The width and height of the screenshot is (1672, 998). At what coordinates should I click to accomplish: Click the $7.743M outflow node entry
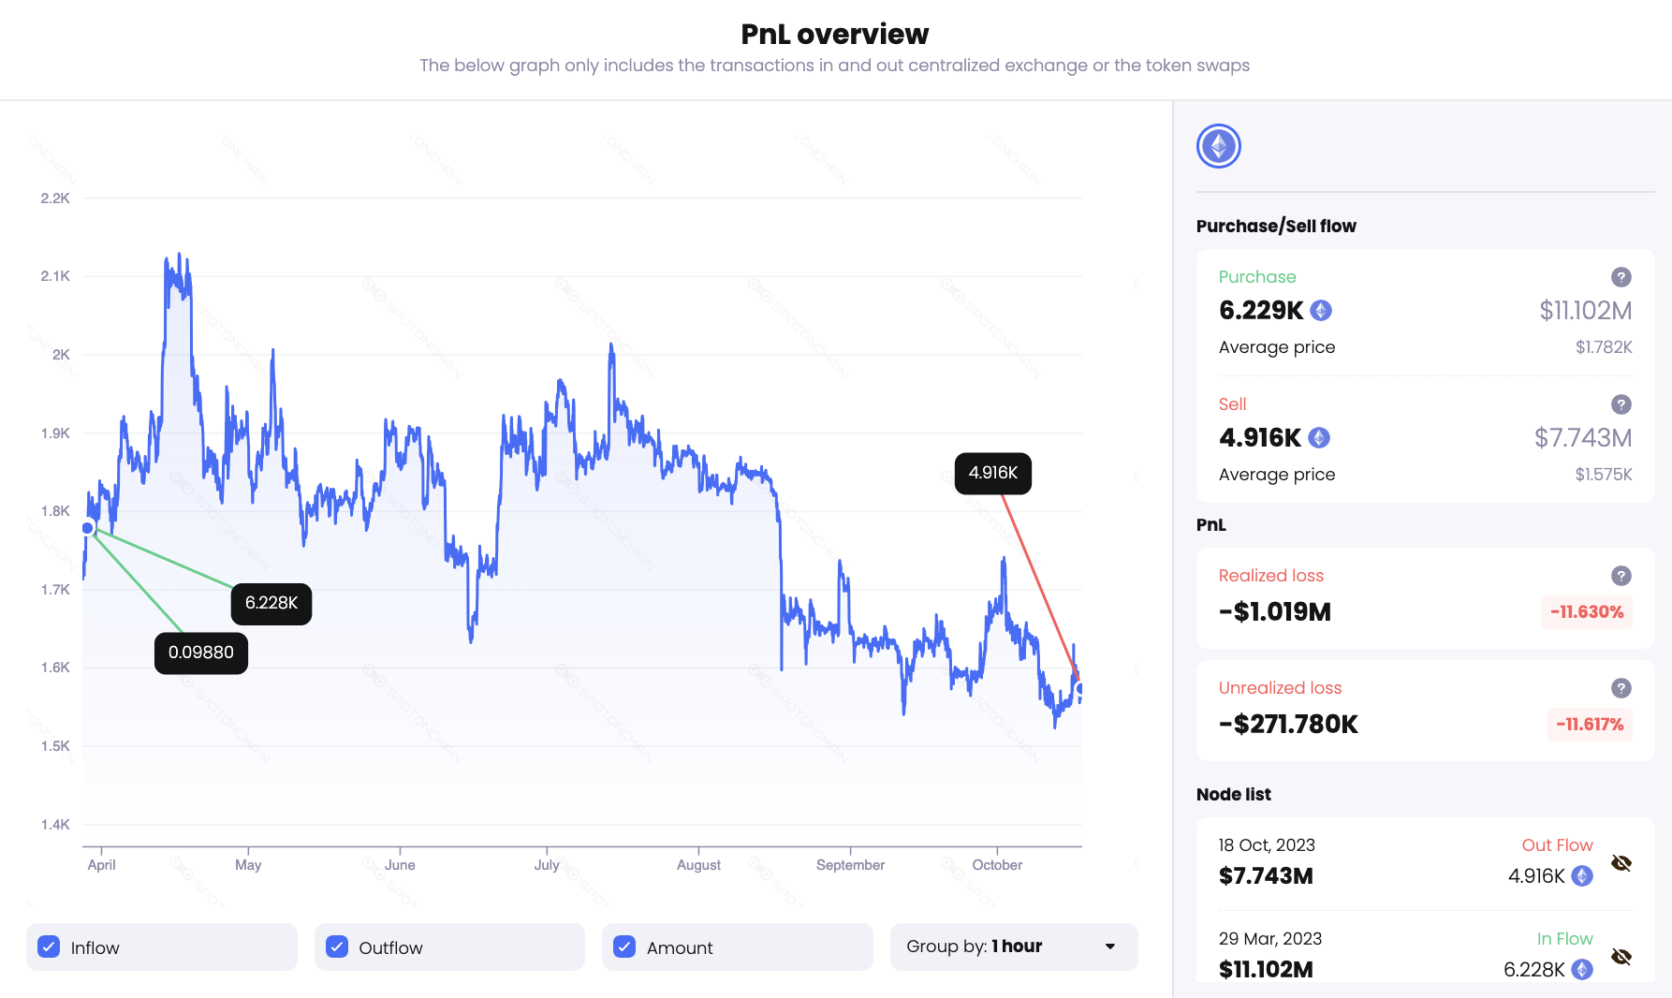pos(1266,876)
